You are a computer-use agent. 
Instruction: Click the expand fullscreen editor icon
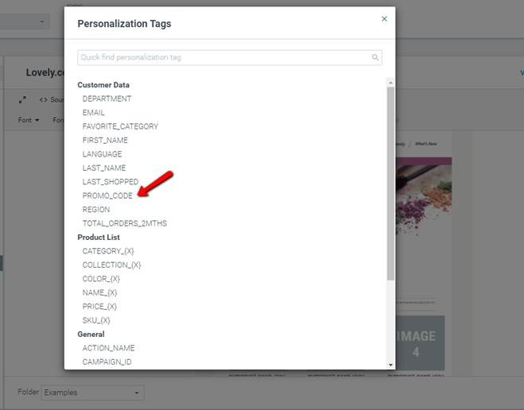click(x=22, y=99)
